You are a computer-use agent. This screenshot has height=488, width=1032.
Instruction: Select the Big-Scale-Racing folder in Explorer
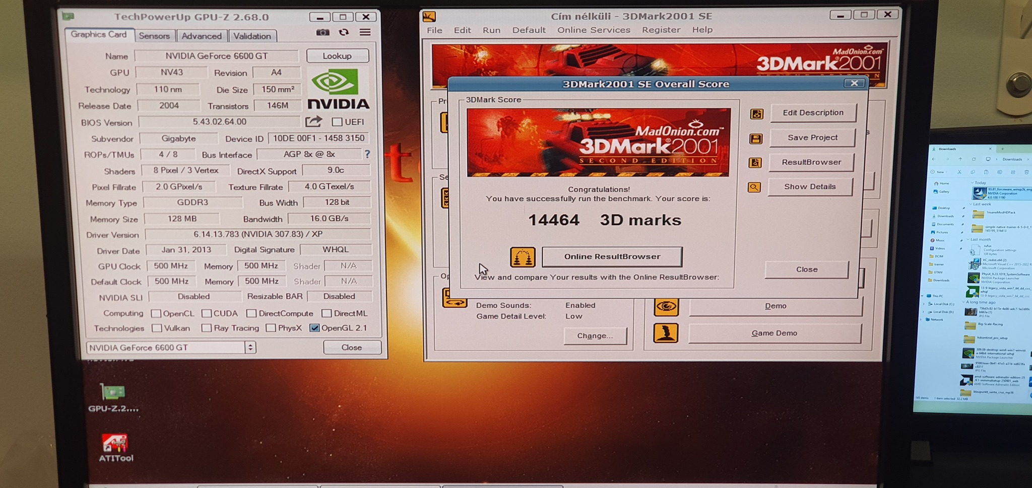(983, 325)
